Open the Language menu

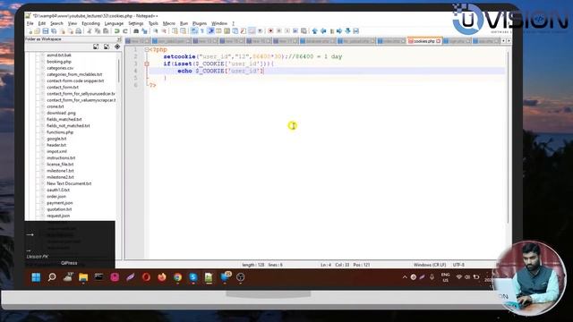(x=114, y=23)
